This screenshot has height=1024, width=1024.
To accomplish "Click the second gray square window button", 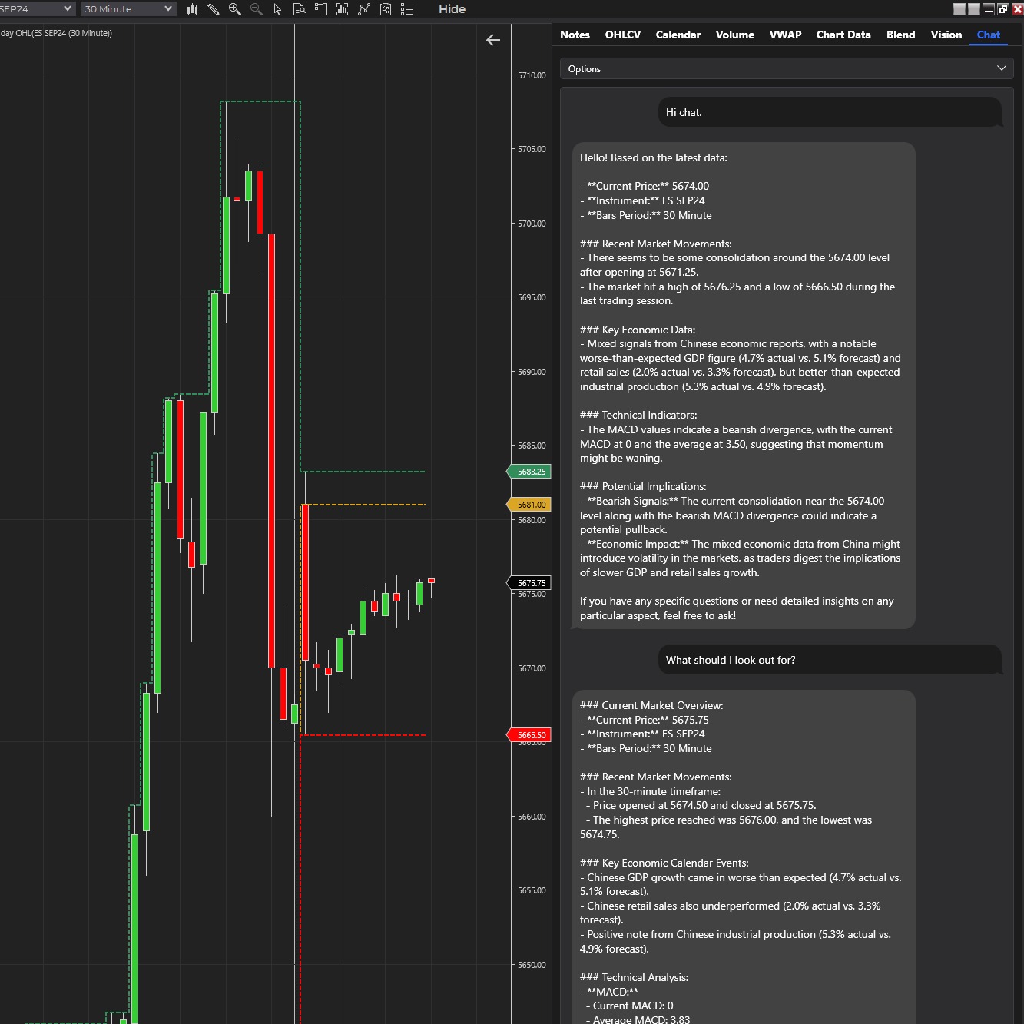I will [974, 9].
